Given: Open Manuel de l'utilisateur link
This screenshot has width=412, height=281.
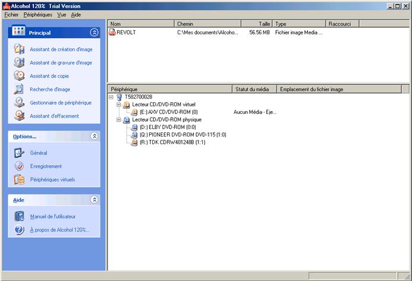Looking at the screenshot, I should [x=53, y=217].
